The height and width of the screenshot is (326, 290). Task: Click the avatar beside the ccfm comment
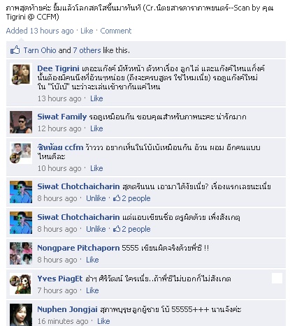point(21,153)
